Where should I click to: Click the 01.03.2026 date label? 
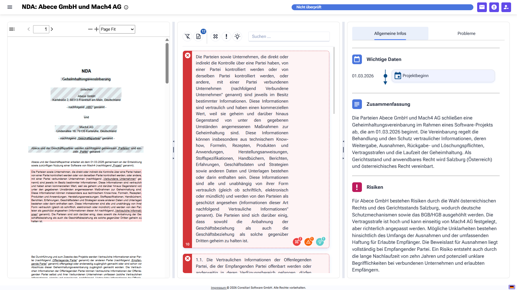pos(363,76)
